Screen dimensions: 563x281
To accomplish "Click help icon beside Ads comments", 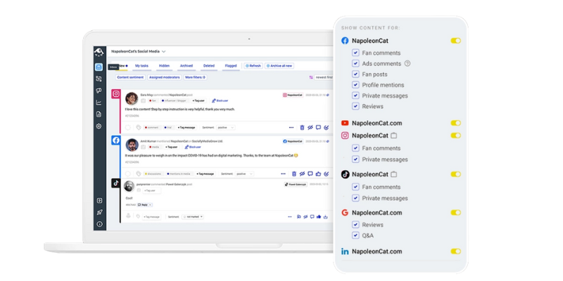I will tap(407, 63).
